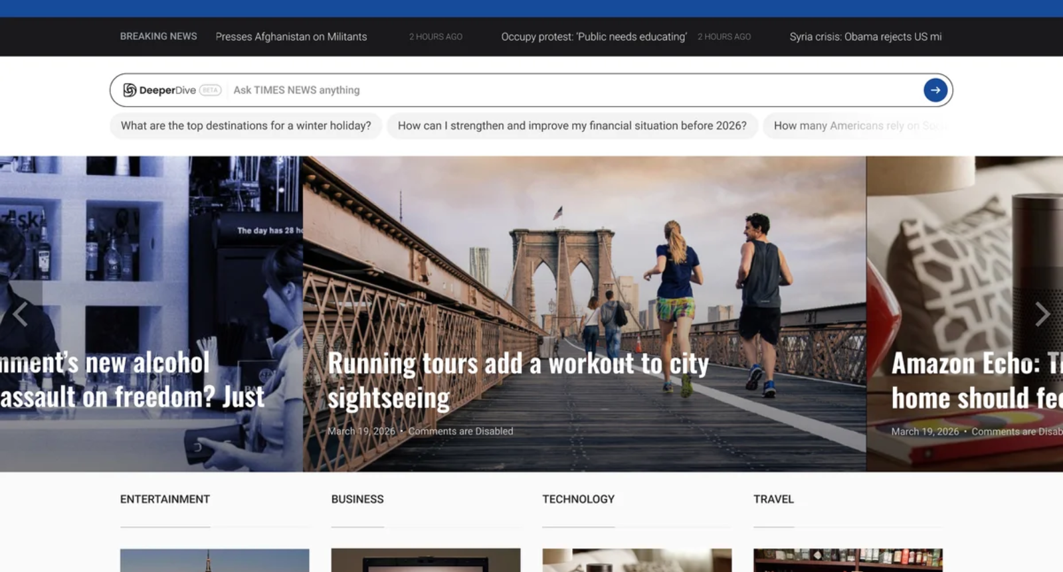Viewport: 1063px width, 572px height.
Task: Select the winter holiday destinations suggestion
Action: (246, 126)
